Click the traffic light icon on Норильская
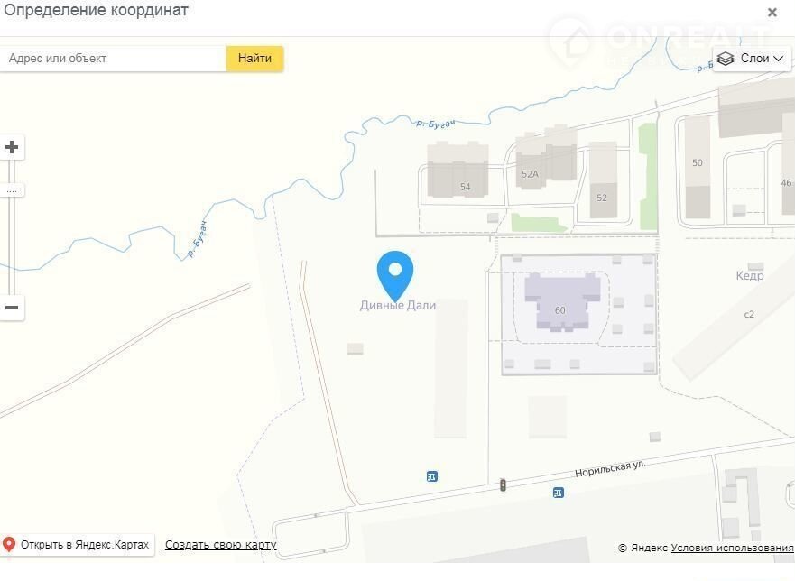The height and width of the screenshot is (581, 795). [503, 485]
